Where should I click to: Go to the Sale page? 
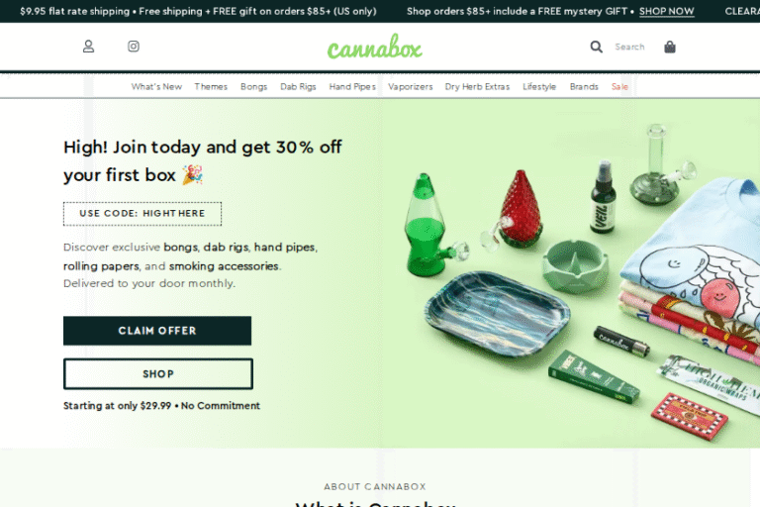click(619, 87)
